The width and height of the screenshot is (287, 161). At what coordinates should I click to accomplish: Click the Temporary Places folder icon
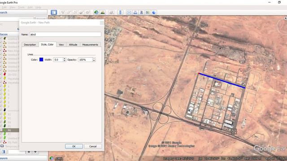pyautogui.click(x=2, y=146)
